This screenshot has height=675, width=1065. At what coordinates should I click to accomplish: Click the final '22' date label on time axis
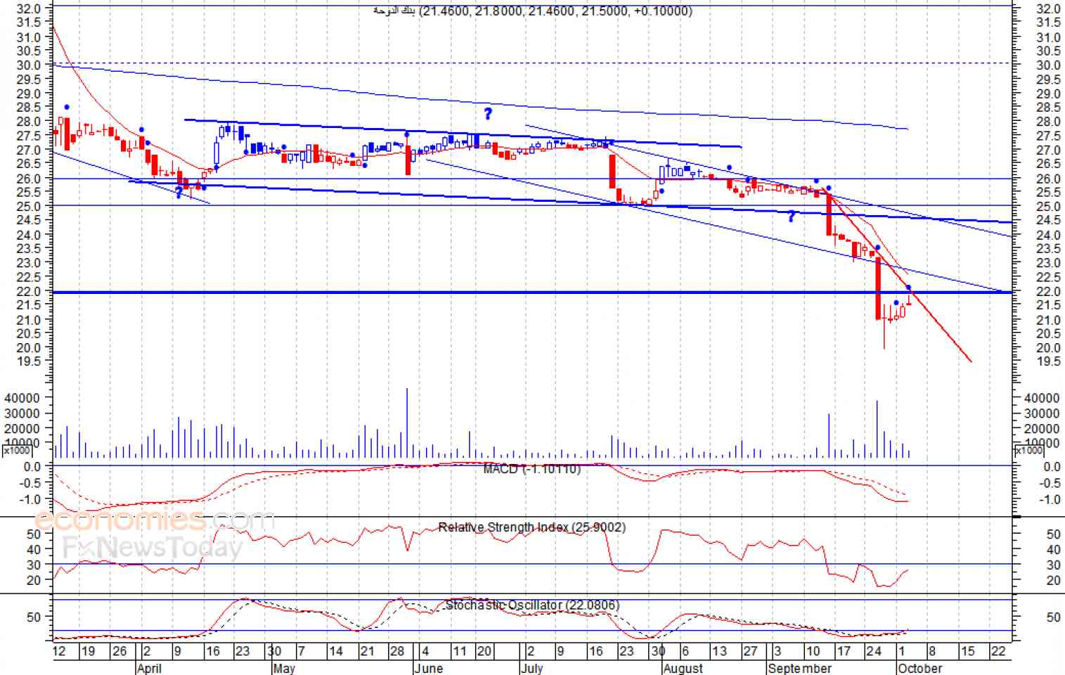click(998, 651)
